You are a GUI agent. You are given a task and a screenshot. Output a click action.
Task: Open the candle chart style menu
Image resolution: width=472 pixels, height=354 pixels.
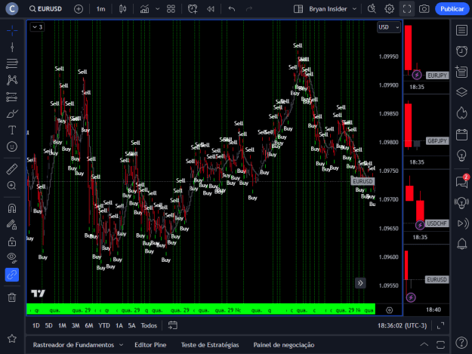point(122,9)
